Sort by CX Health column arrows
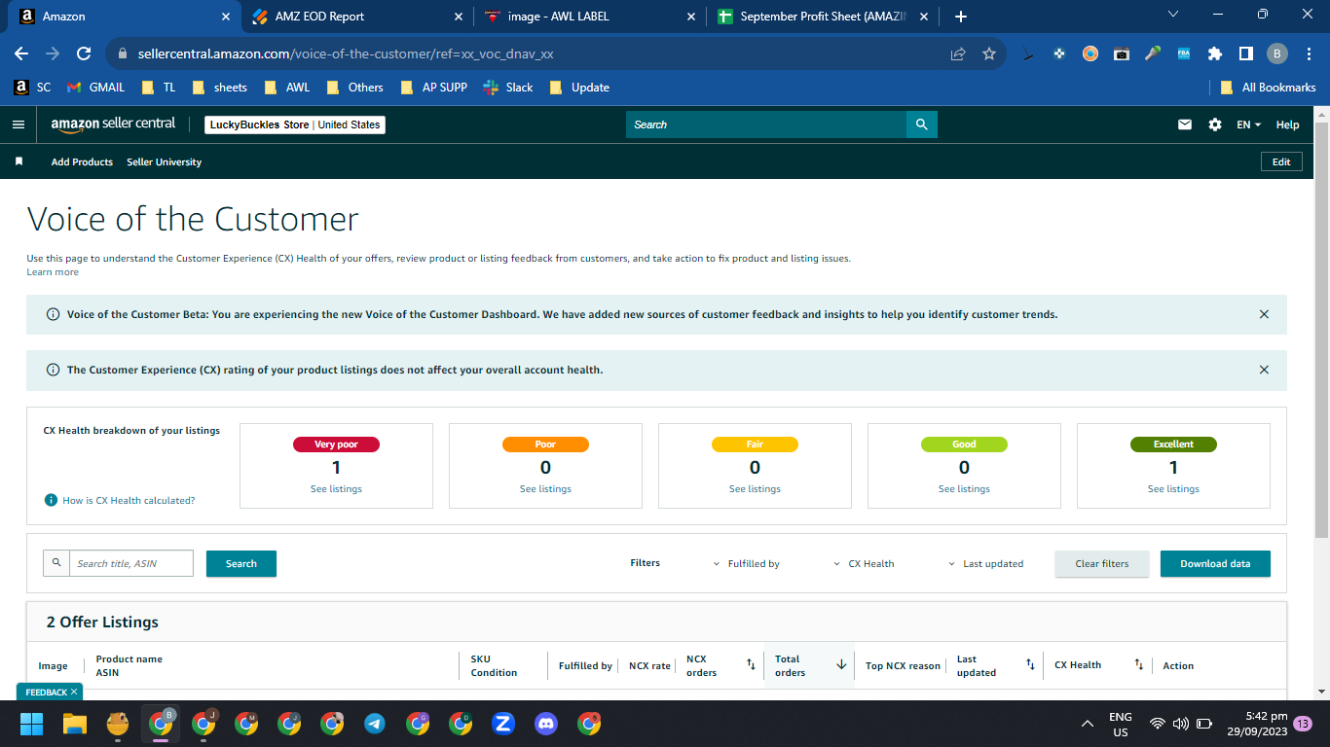This screenshot has height=747, width=1330. click(1138, 665)
